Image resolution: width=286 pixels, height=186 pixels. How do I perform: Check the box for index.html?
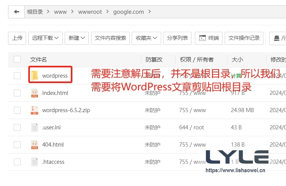click(17, 93)
